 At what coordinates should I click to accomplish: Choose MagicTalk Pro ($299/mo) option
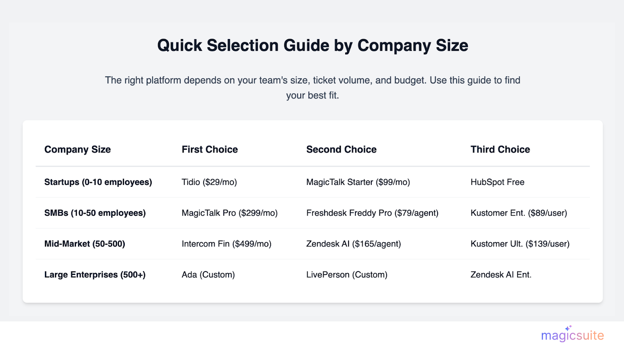[x=229, y=213]
